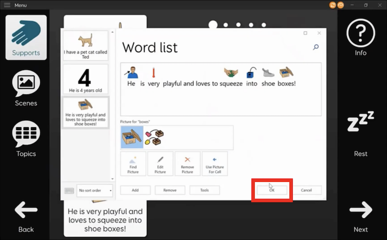Viewport: 387px width, 240px height.
Task: Click Use Picture For Cell button
Action: point(214,164)
